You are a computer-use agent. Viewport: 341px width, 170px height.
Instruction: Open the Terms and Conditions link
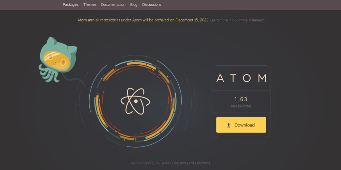pyautogui.click(x=195, y=163)
